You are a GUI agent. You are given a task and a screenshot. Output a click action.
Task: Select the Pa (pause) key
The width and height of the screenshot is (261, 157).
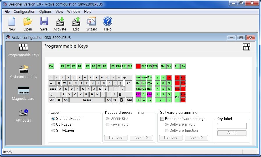(x=183, y=66)
